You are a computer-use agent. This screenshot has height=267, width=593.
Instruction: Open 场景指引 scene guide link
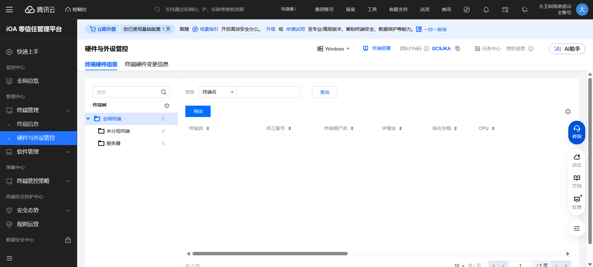click(205, 29)
